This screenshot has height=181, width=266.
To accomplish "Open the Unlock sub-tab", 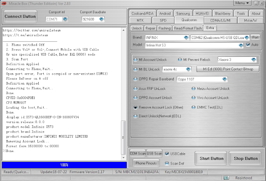I will 137,28.
